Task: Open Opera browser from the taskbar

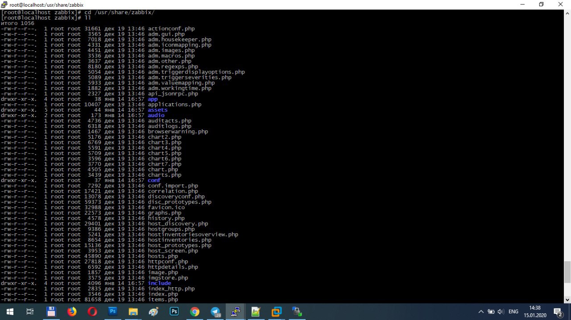Action: tap(92, 312)
